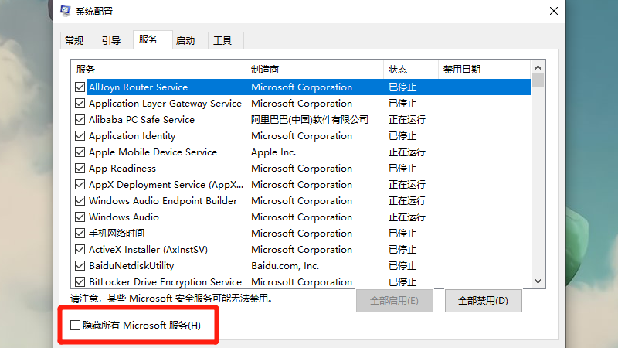Click the System Configuration window title icon

tap(66, 11)
